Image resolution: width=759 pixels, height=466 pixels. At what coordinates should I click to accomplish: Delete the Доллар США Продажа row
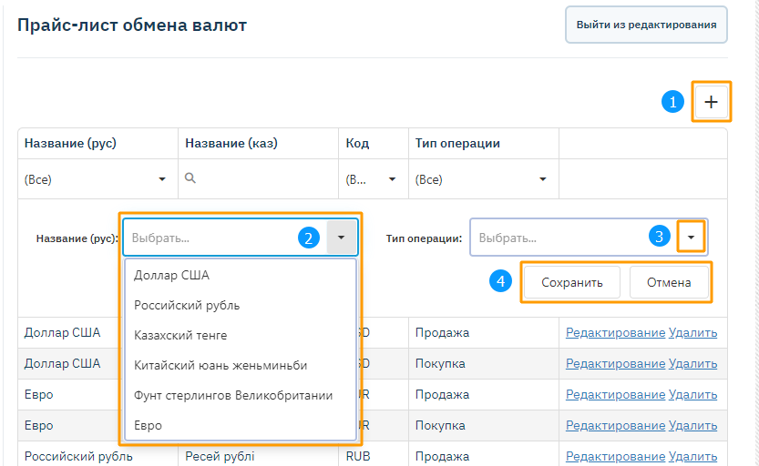(692, 332)
